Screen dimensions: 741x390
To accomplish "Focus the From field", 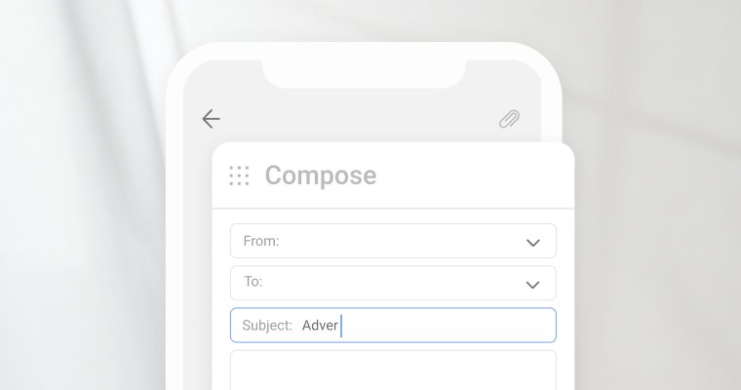I will (x=393, y=241).
